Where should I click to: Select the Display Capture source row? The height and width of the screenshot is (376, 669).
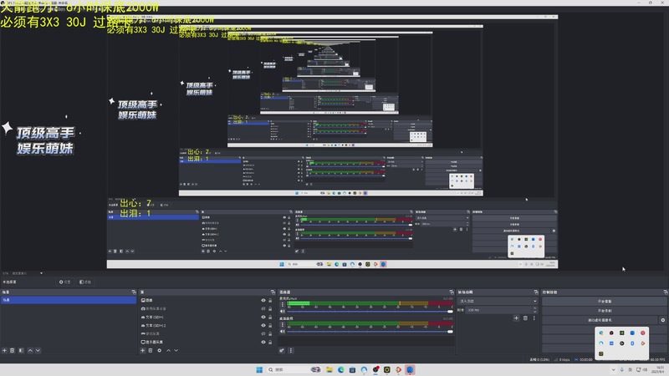point(207,342)
